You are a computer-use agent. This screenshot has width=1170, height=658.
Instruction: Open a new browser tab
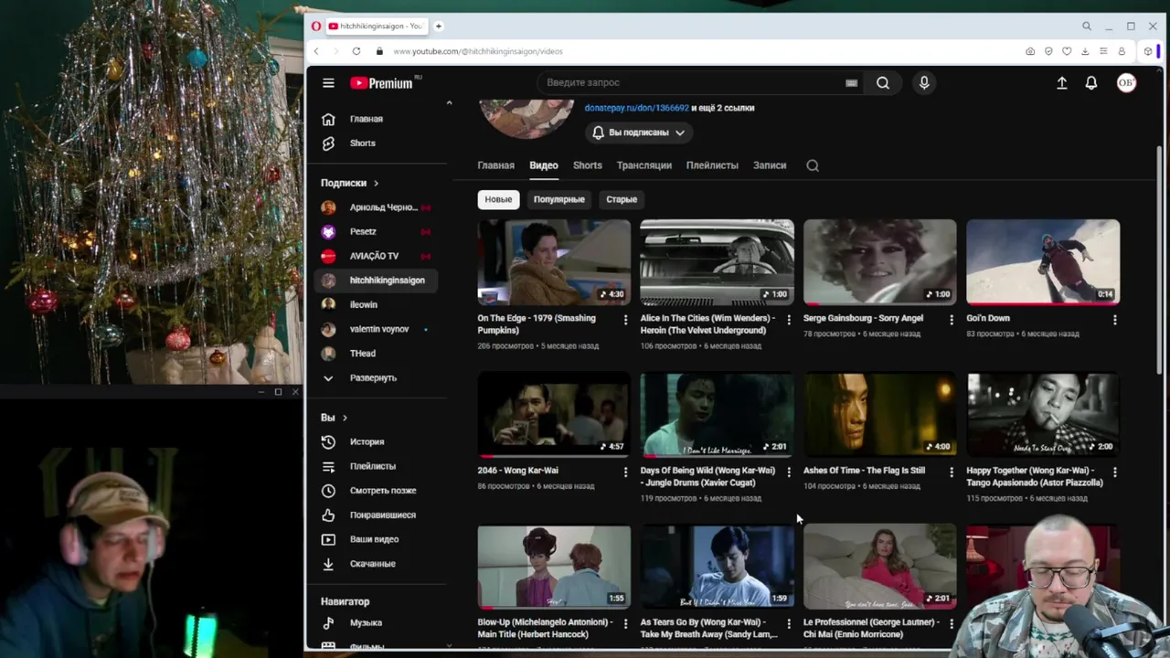pyautogui.click(x=439, y=26)
